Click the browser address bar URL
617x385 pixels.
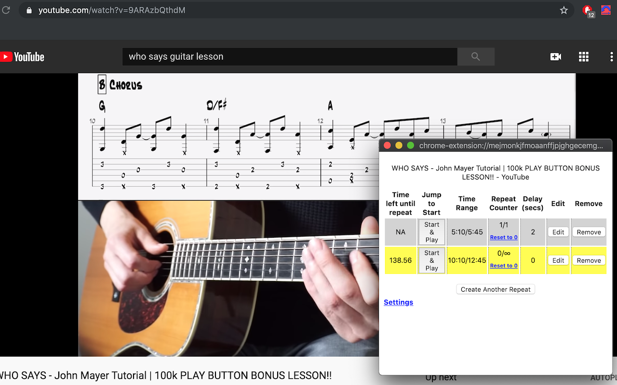[x=112, y=10]
